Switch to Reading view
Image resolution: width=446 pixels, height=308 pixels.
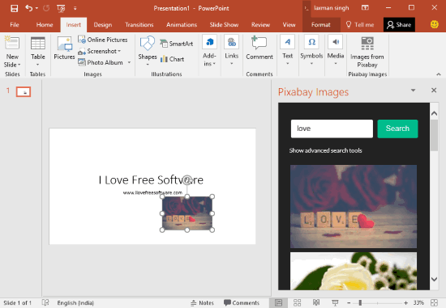click(316, 303)
